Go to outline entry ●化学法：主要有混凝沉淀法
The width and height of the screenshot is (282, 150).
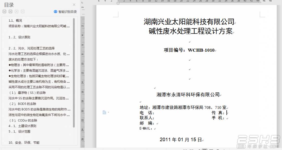(x=39, y=71)
